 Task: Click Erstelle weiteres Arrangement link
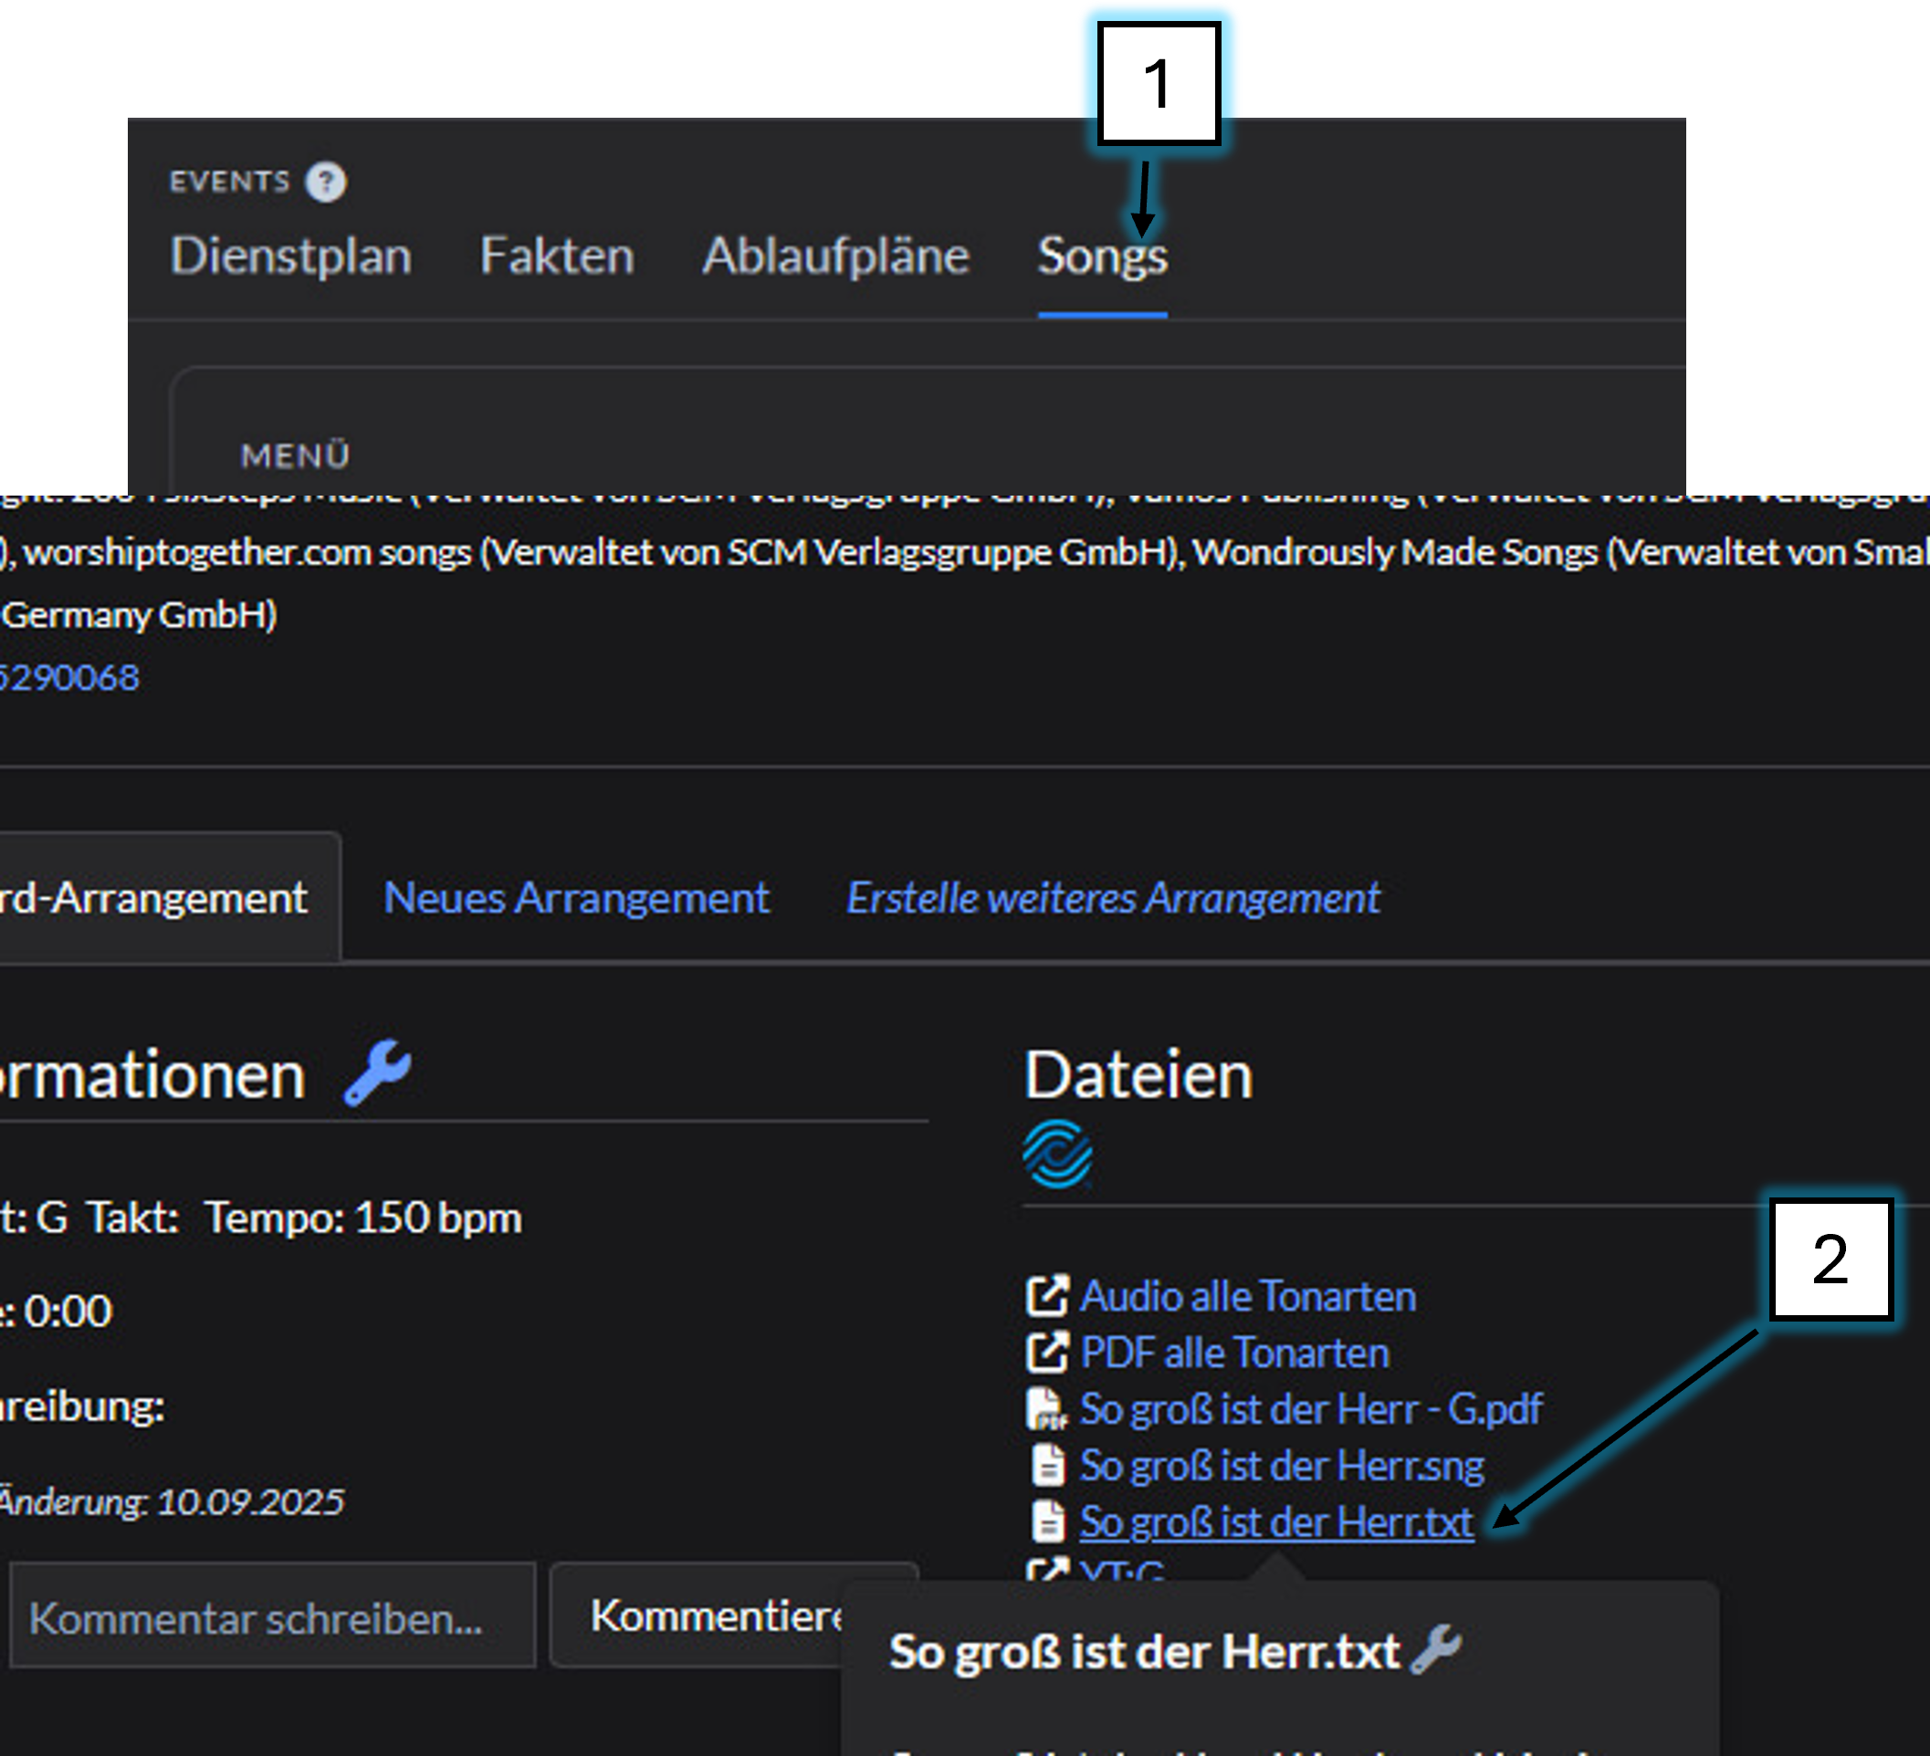pos(1112,897)
